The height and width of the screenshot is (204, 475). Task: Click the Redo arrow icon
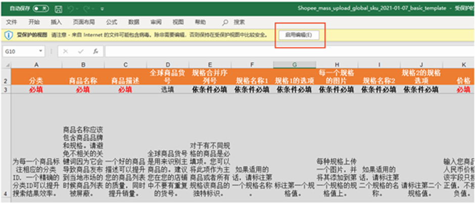[x=87, y=9]
